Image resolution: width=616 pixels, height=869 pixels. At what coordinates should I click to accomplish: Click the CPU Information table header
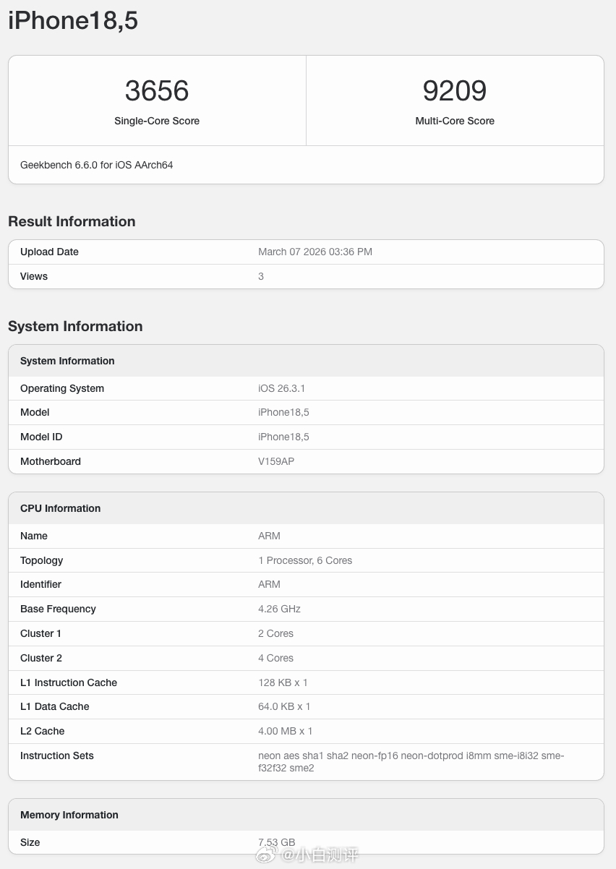tap(61, 508)
